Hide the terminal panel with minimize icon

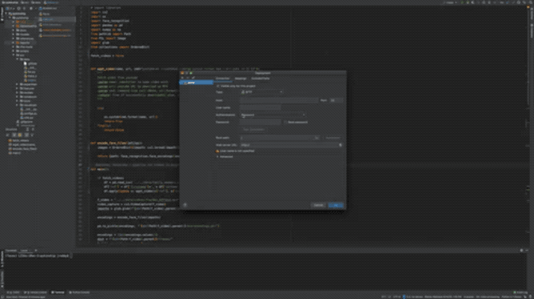pos(527,250)
